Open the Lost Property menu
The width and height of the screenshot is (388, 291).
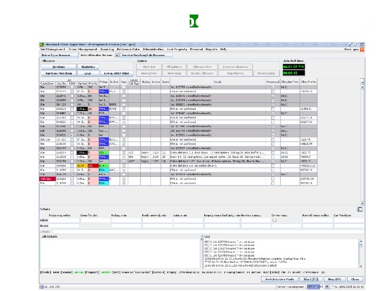click(177, 49)
